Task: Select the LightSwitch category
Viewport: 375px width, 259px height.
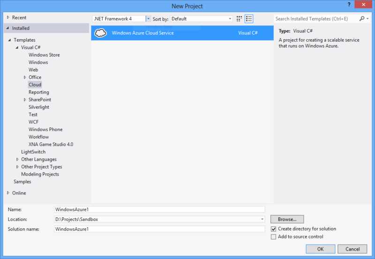Action: point(33,152)
